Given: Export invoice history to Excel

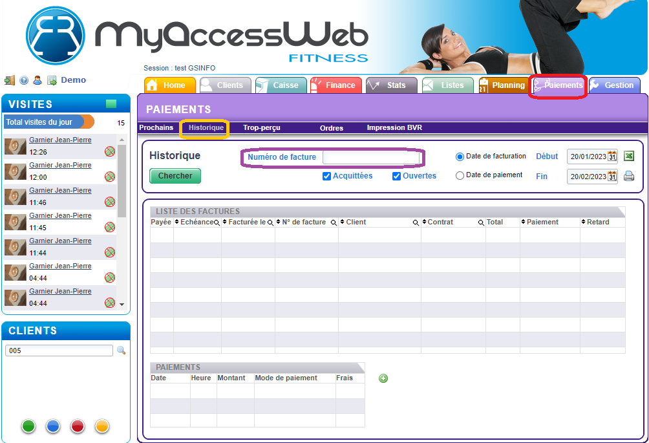Looking at the screenshot, I should (x=629, y=157).
